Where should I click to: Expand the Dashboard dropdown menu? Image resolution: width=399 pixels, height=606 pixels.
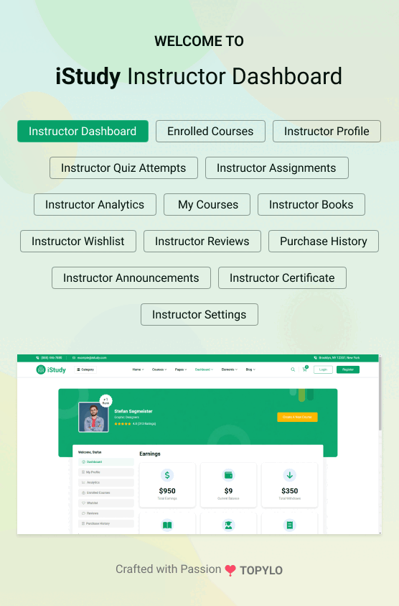click(x=204, y=369)
